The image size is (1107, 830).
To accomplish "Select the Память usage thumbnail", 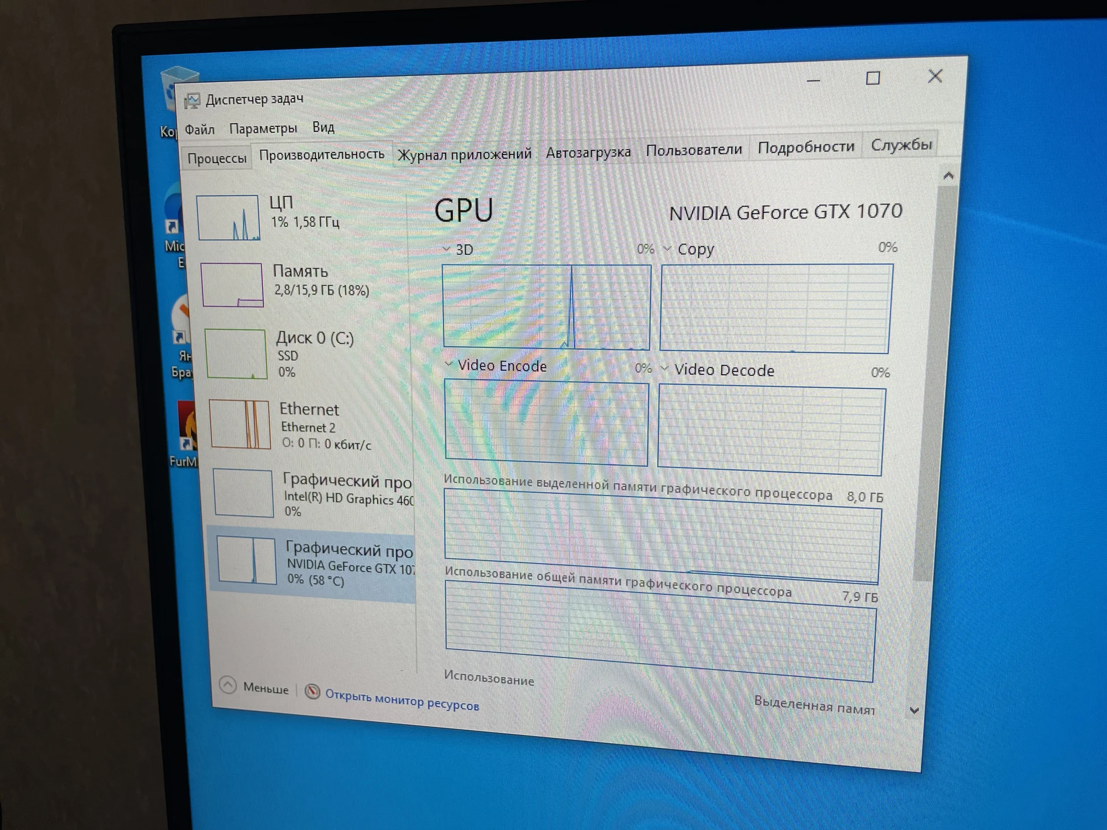I will (232, 285).
